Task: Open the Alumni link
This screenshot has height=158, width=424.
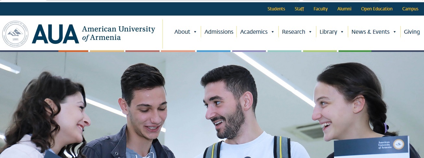Action: pyautogui.click(x=344, y=9)
